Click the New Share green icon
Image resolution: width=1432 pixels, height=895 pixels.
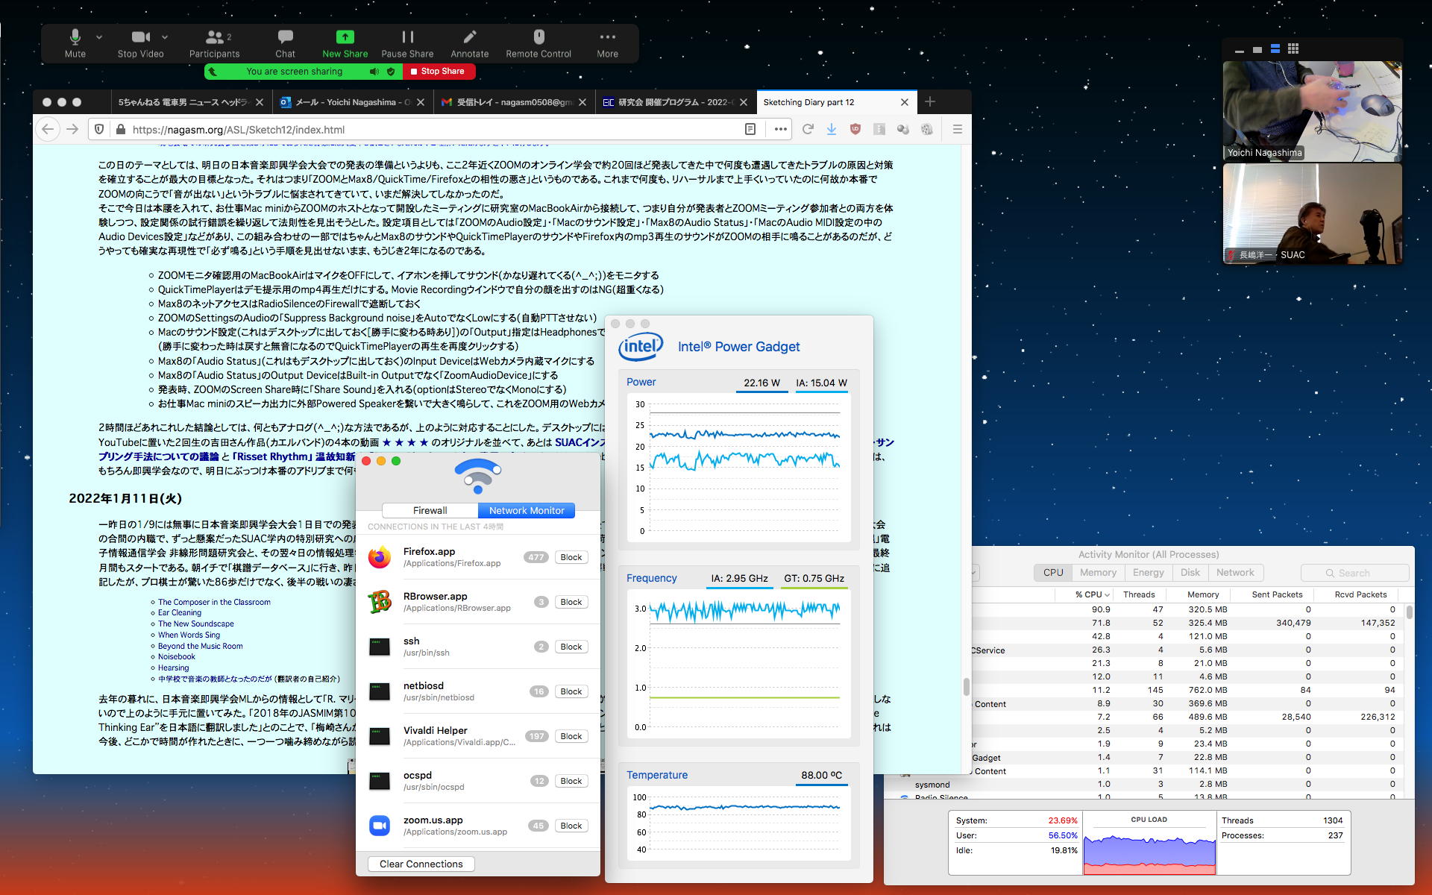coord(345,37)
